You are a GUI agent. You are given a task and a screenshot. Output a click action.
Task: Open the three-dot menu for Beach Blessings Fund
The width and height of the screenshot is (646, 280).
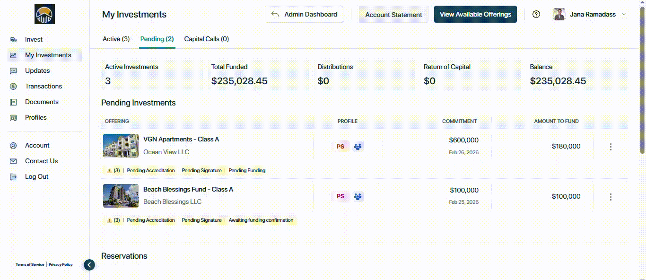pyautogui.click(x=611, y=197)
